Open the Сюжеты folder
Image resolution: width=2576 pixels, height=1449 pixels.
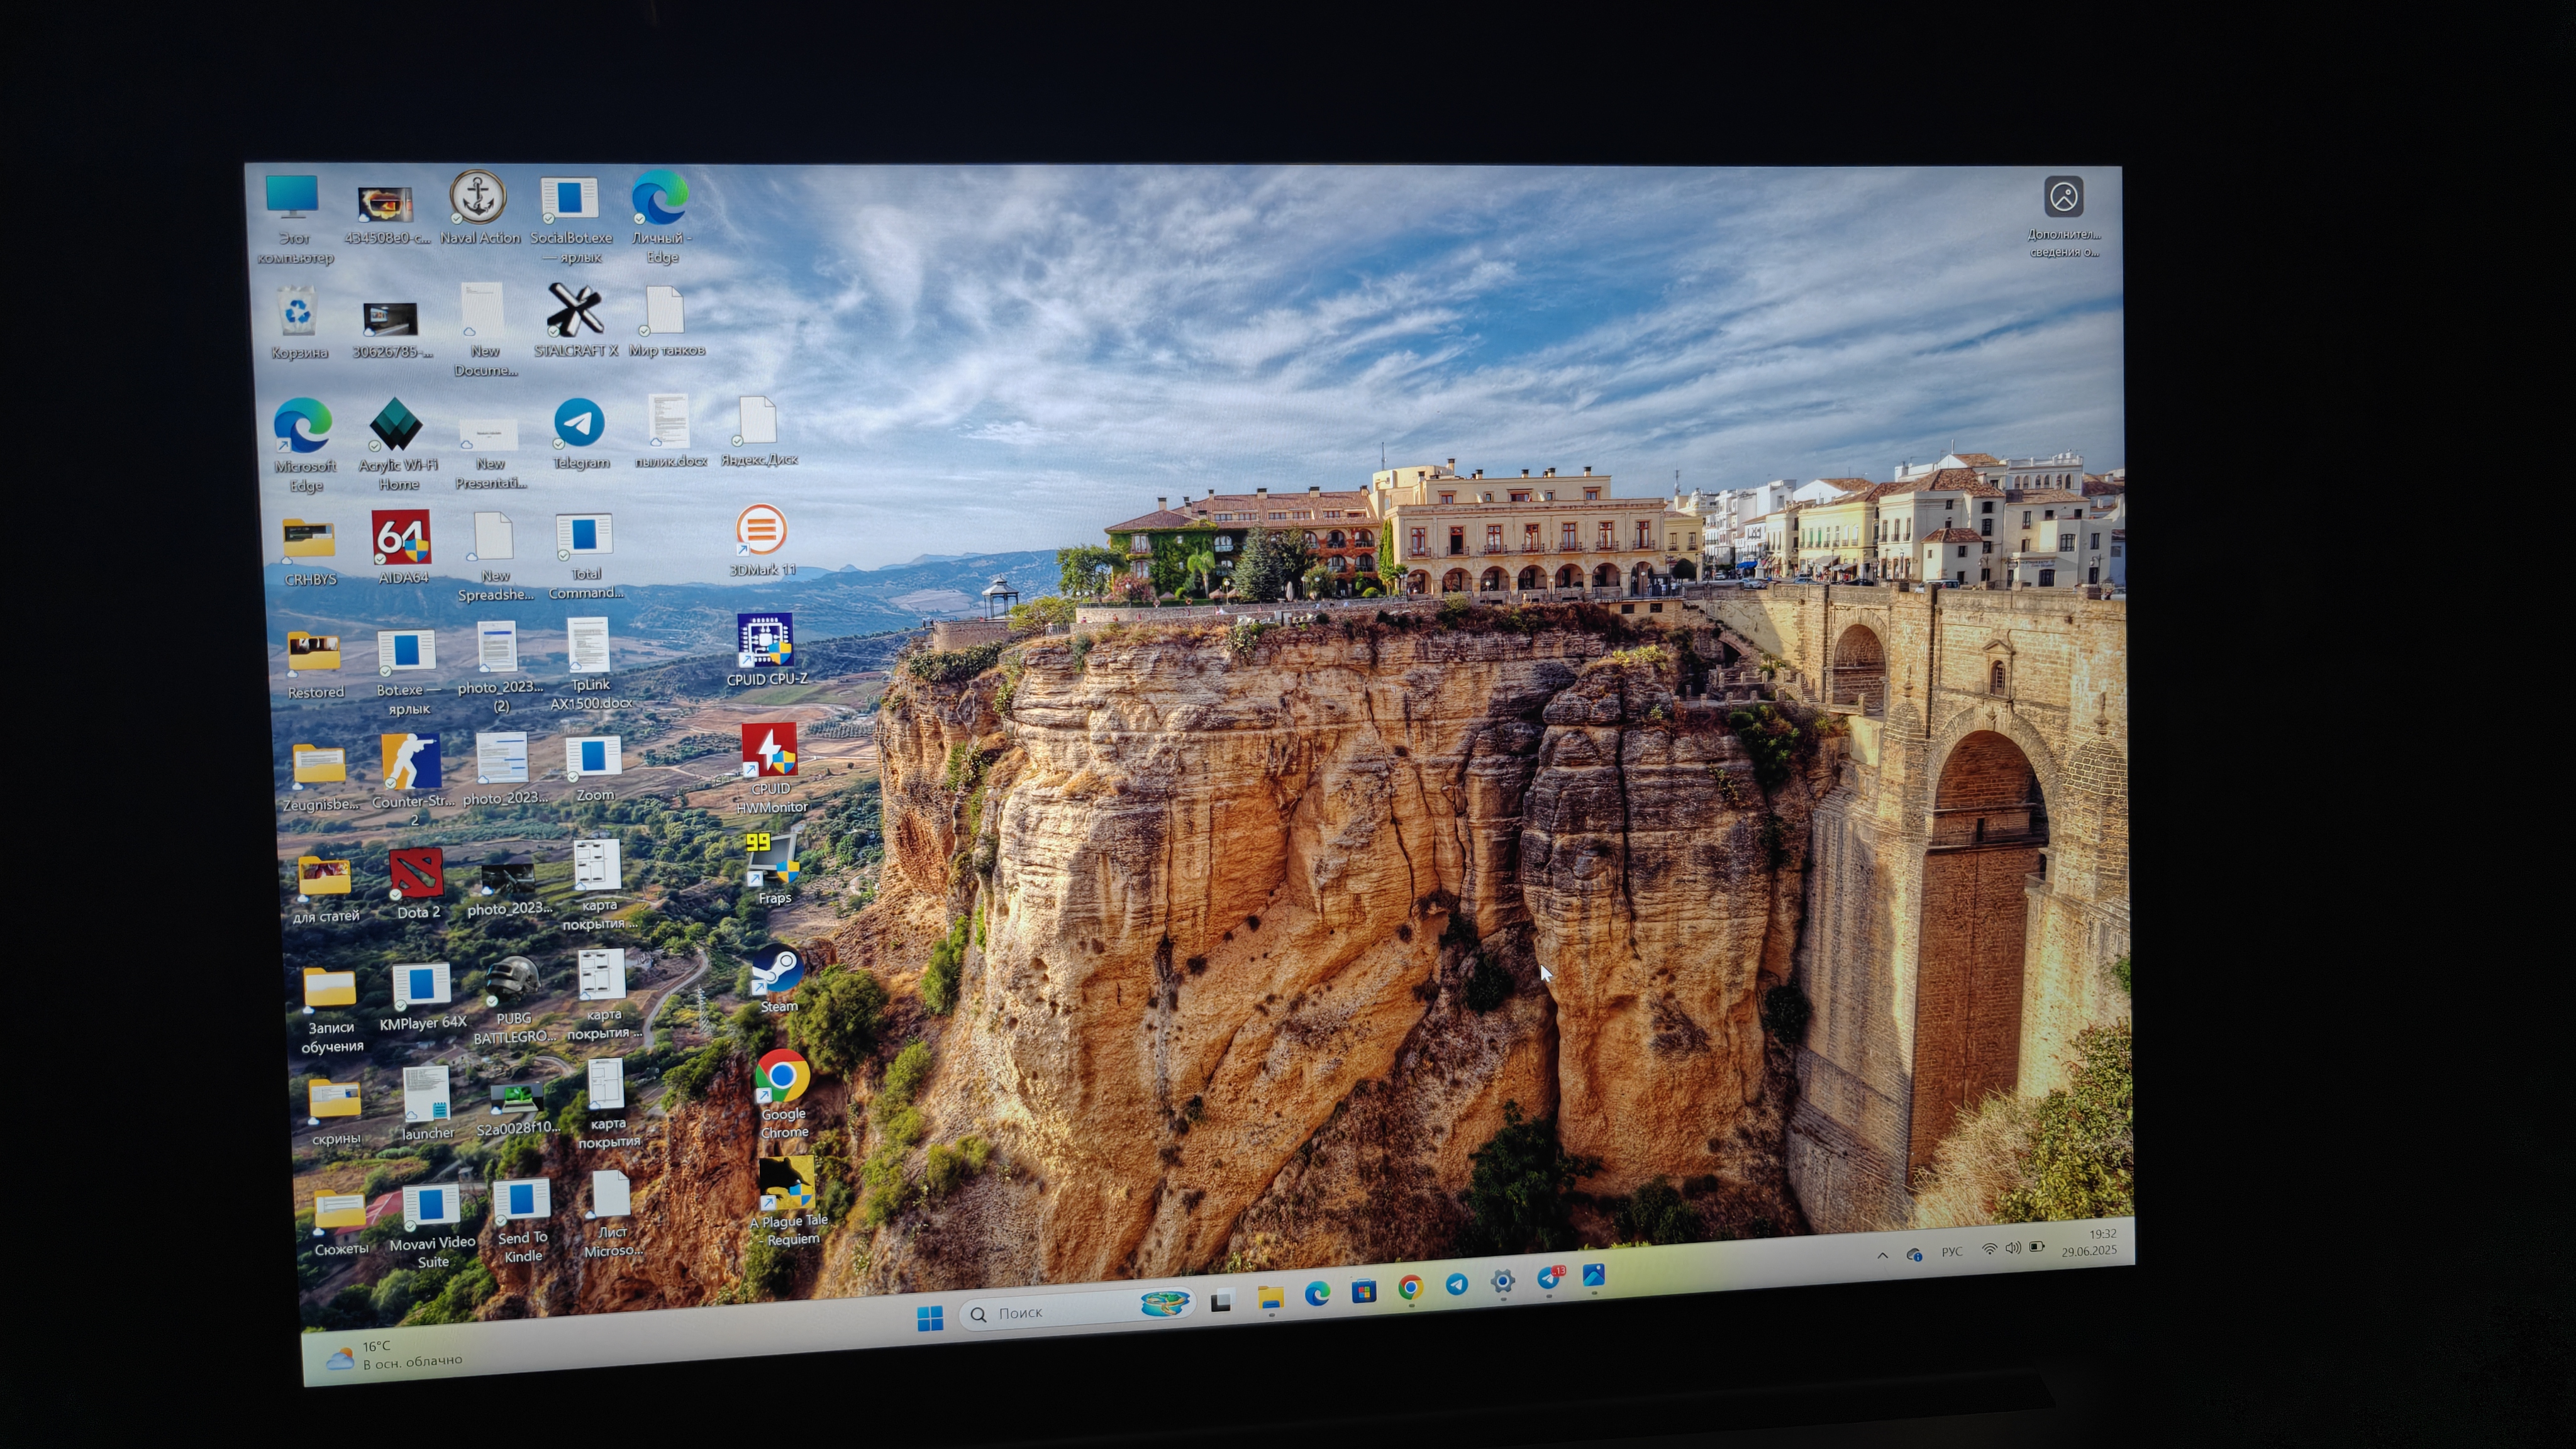[340, 1222]
